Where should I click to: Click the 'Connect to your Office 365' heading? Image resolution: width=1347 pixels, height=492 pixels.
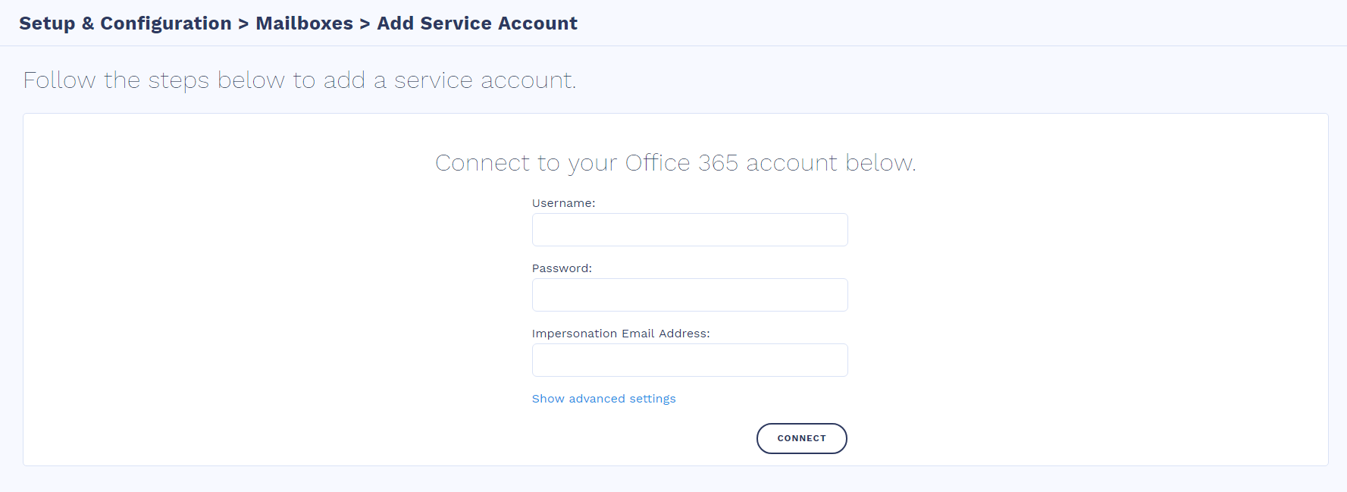[x=675, y=163]
